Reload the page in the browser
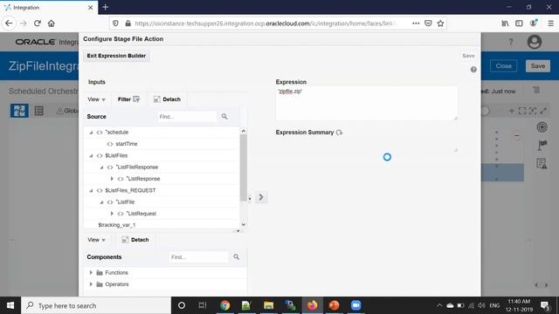 [x=38, y=24]
